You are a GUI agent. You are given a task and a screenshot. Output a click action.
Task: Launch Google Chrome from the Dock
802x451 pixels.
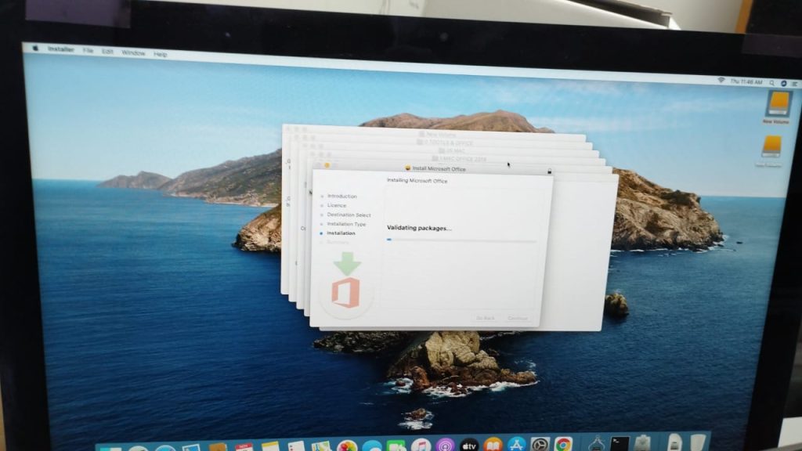[x=563, y=445]
